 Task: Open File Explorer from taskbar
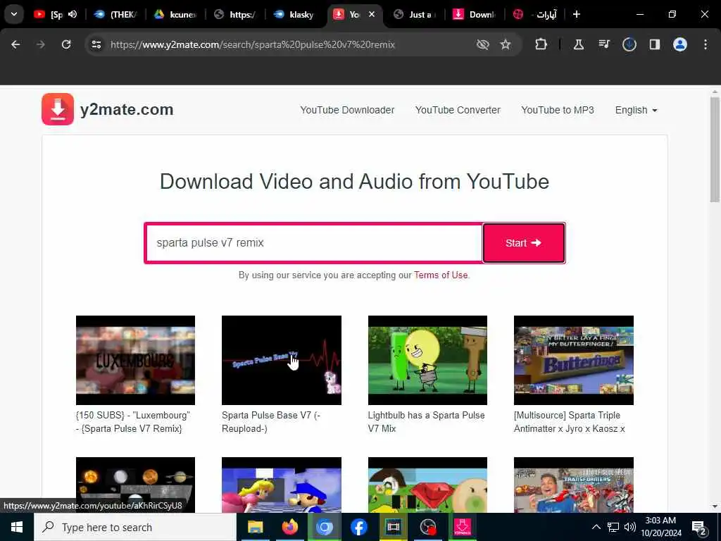click(255, 527)
